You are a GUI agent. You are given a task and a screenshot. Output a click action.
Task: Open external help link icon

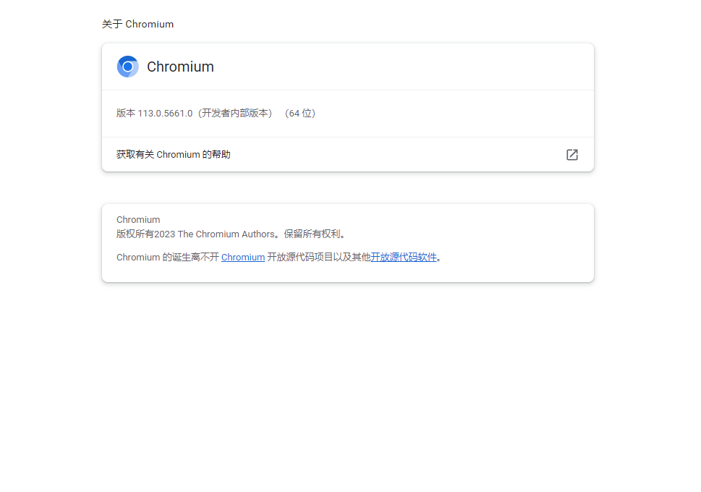tap(572, 155)
